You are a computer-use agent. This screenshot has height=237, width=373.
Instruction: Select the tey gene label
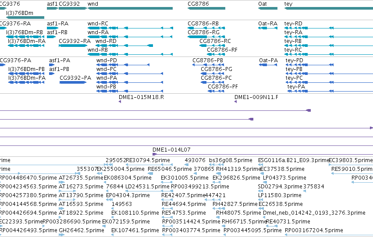click(288, 4)
